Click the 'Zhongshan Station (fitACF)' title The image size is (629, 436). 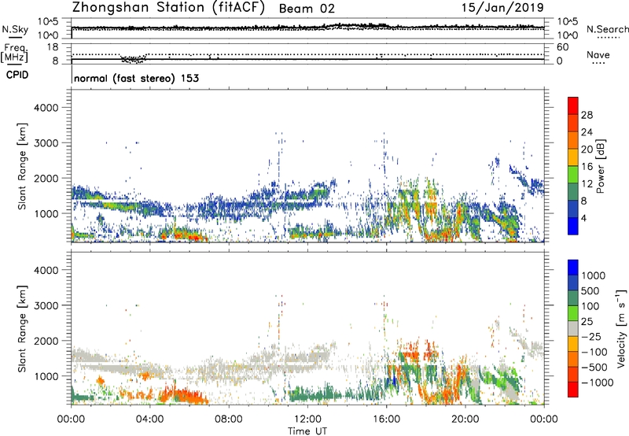pos(168,7)
